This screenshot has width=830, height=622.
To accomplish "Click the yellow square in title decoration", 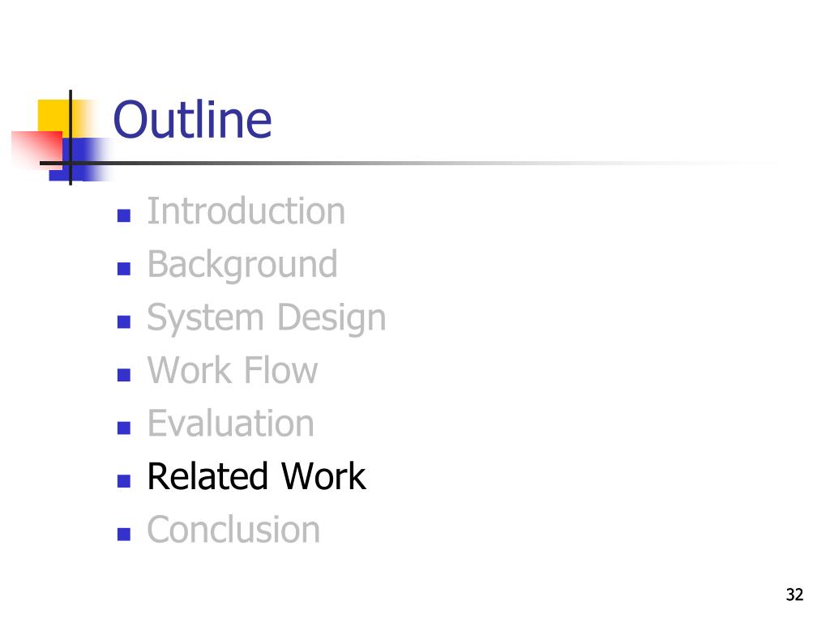I will pyautogui.click(x=55, y=118).
